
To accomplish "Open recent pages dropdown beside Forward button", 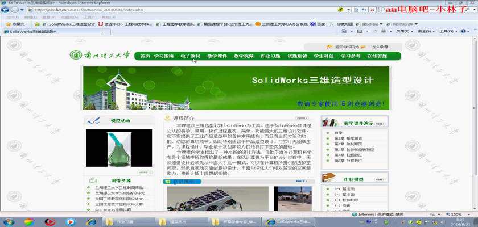I will 22,10.
